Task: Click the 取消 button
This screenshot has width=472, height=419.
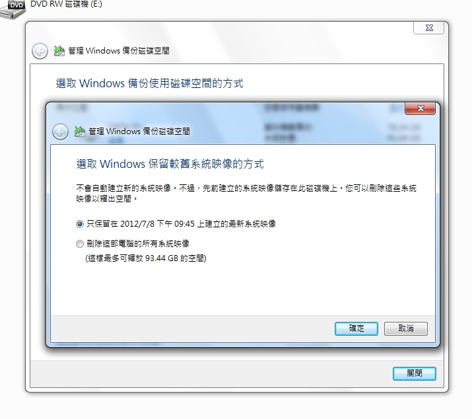Action: (406, 328)
